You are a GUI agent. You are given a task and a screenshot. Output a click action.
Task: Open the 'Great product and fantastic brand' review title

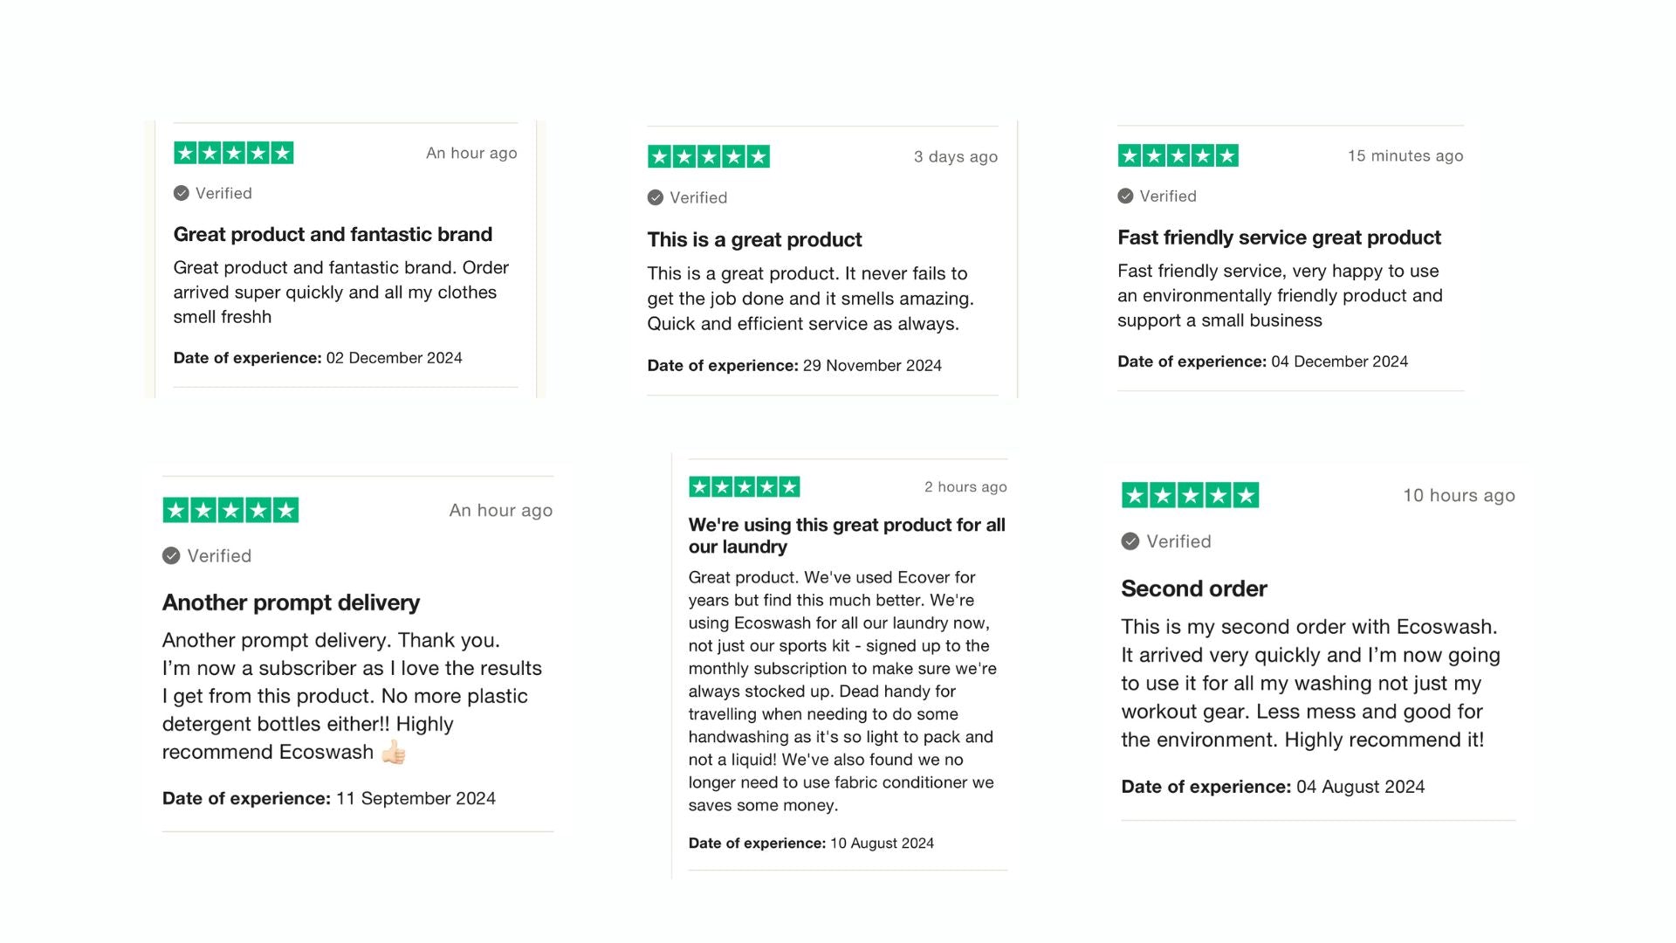[x=333, y=234]
